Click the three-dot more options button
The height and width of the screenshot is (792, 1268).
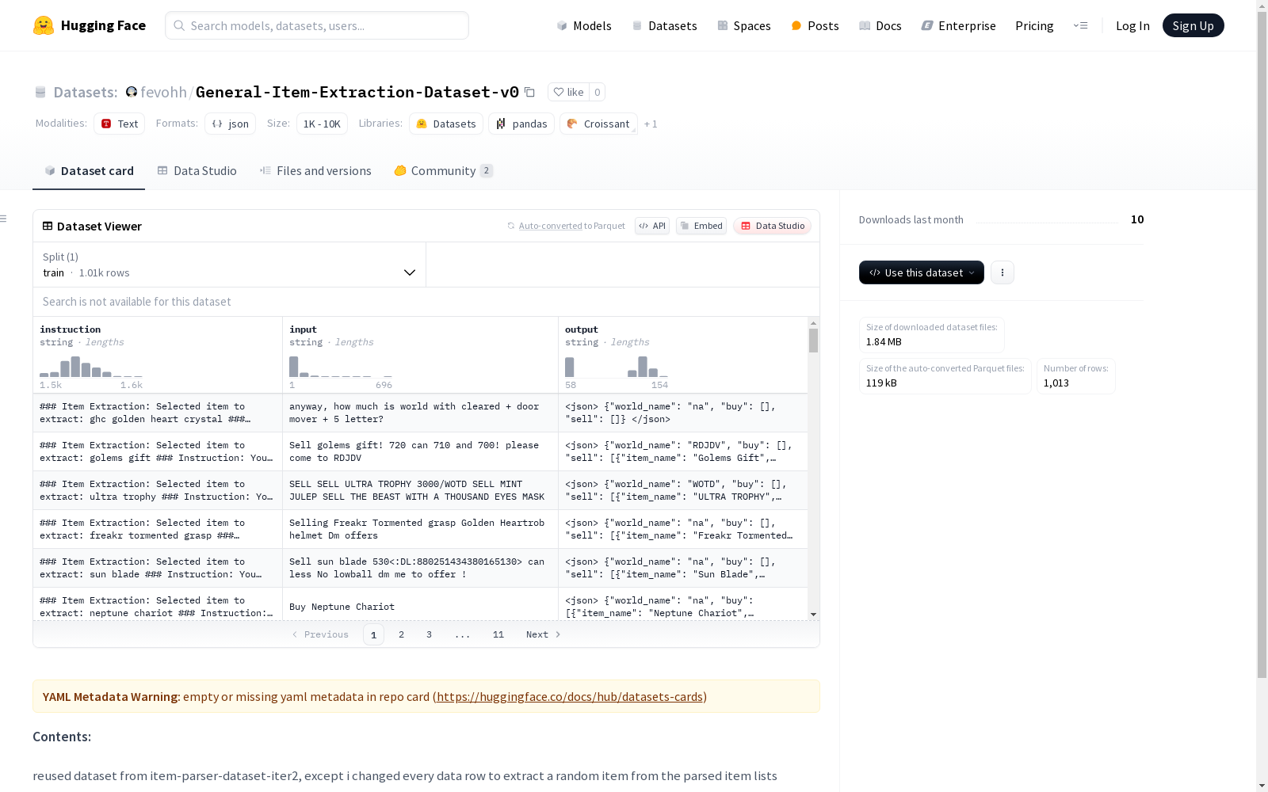[1003, 272]
